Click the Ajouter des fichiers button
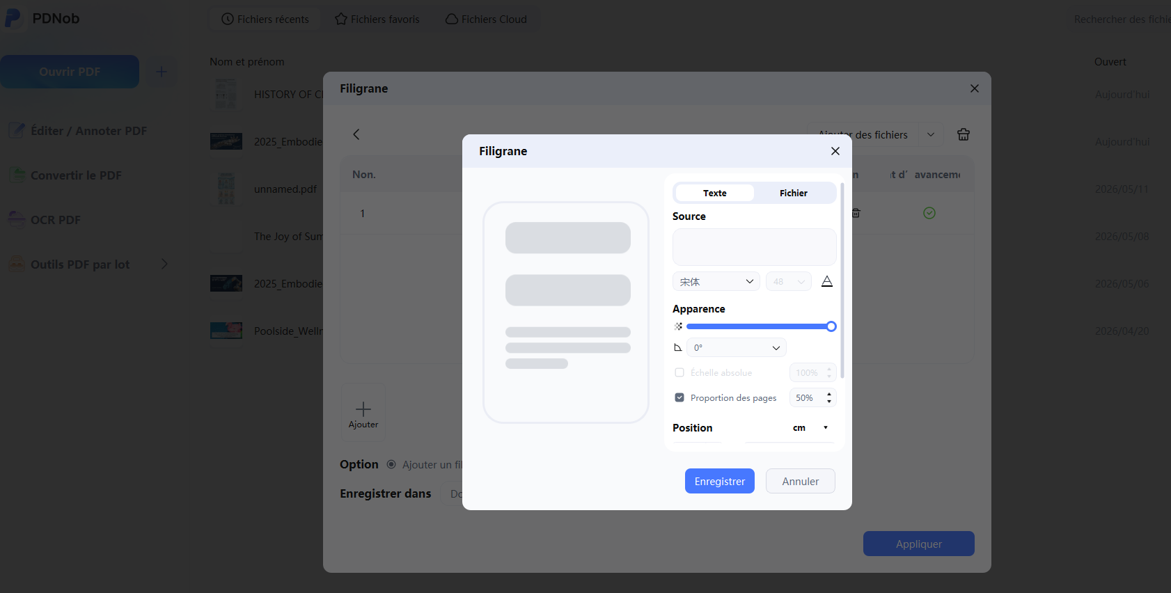The width and height of the screenshot is (1171, 593). 863,134
